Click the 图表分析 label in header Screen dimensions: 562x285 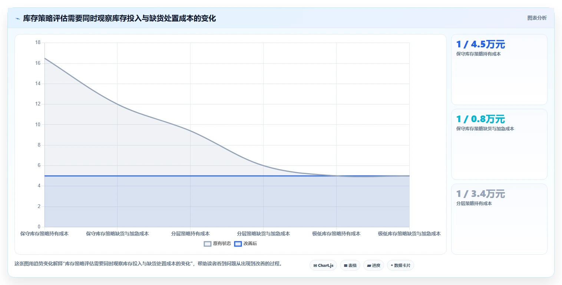click(537, 18)
